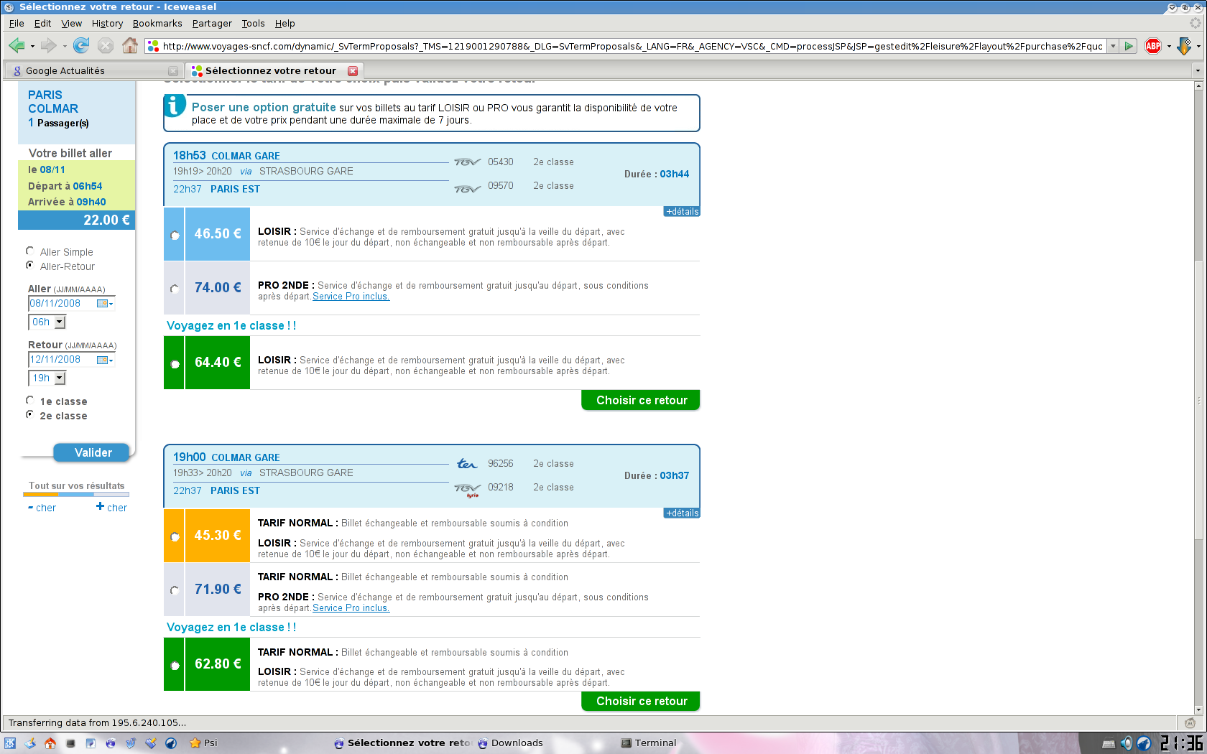Image resolution: width=1207 pixels, height=754 pixels.
Task: Select the 46.50 € LOISIR fare
Action: [175, 235]
